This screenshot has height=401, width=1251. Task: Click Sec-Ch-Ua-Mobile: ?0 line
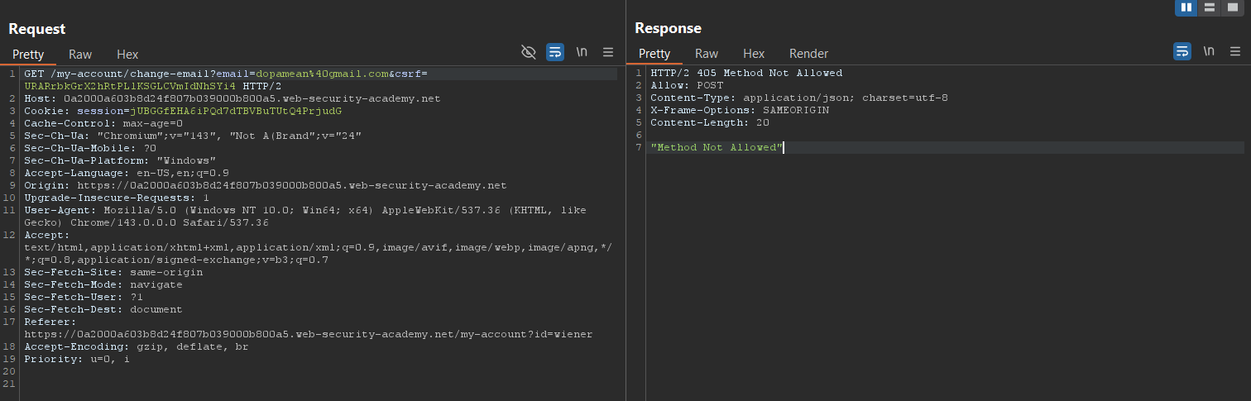90,148
